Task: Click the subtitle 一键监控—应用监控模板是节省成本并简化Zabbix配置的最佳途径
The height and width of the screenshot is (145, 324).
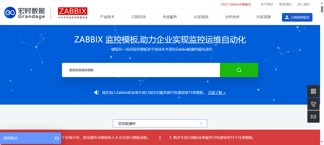Action: pyautogui.click(x=160, y=50)
